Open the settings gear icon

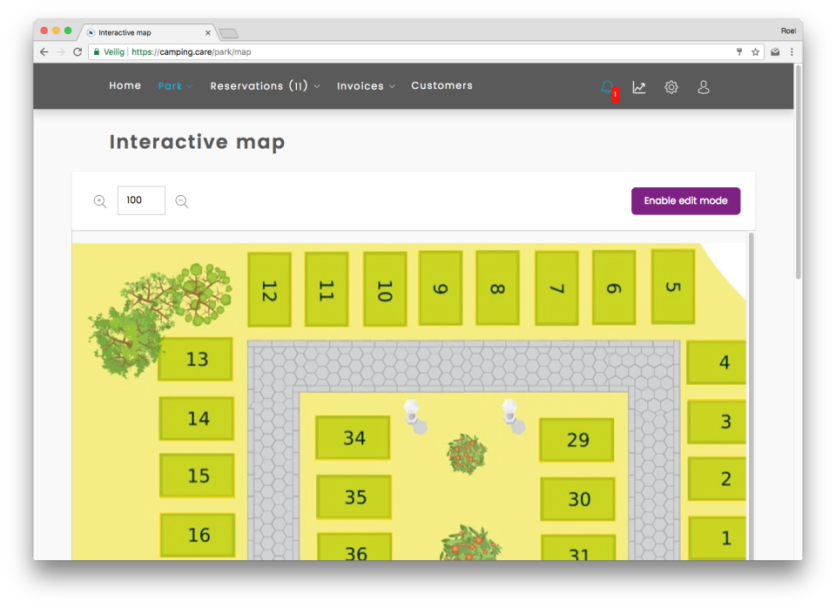(671, 87)
